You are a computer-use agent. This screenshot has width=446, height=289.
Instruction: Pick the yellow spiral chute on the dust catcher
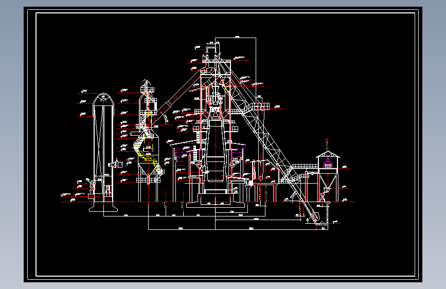click(147, 143)
